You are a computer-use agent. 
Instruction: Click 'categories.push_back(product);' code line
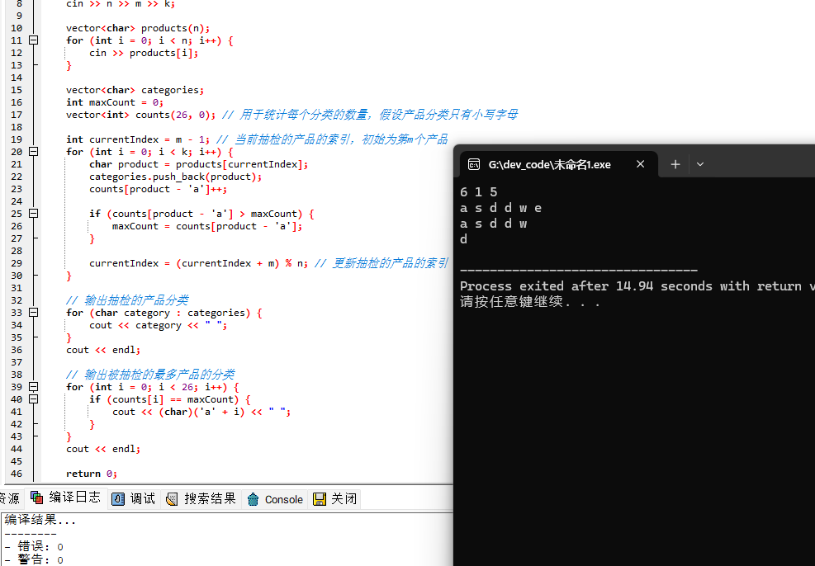pos(176,177)
